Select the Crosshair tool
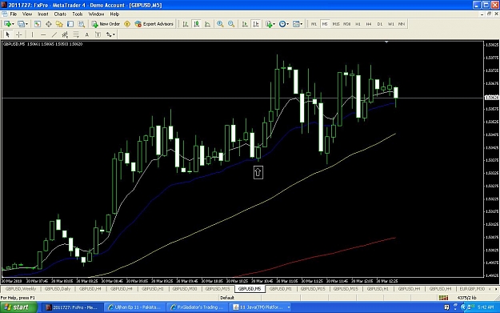 (19, 34)
